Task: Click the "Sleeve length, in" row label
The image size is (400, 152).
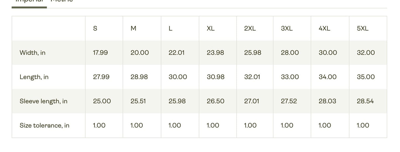Action: point(43,101)
